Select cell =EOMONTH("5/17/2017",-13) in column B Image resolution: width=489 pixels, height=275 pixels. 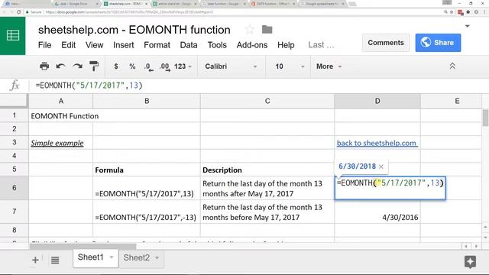147,212
